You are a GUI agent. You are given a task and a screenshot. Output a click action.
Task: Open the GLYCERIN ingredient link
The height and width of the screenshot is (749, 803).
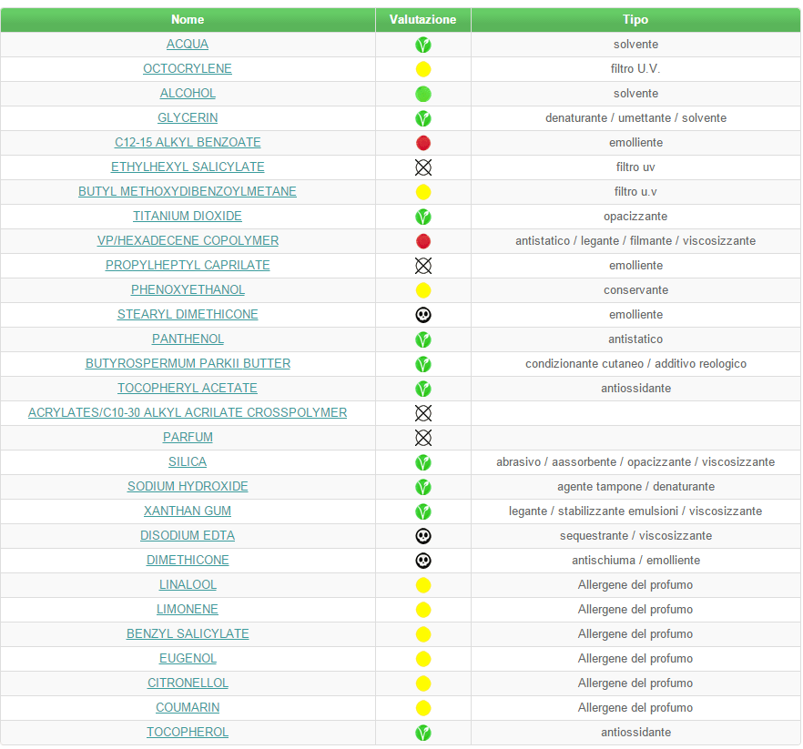(188, 118)
